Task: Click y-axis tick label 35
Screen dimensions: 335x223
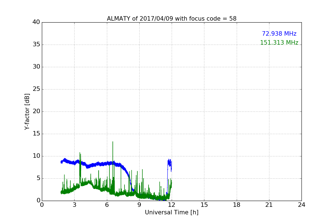Action: click(36, 45)
